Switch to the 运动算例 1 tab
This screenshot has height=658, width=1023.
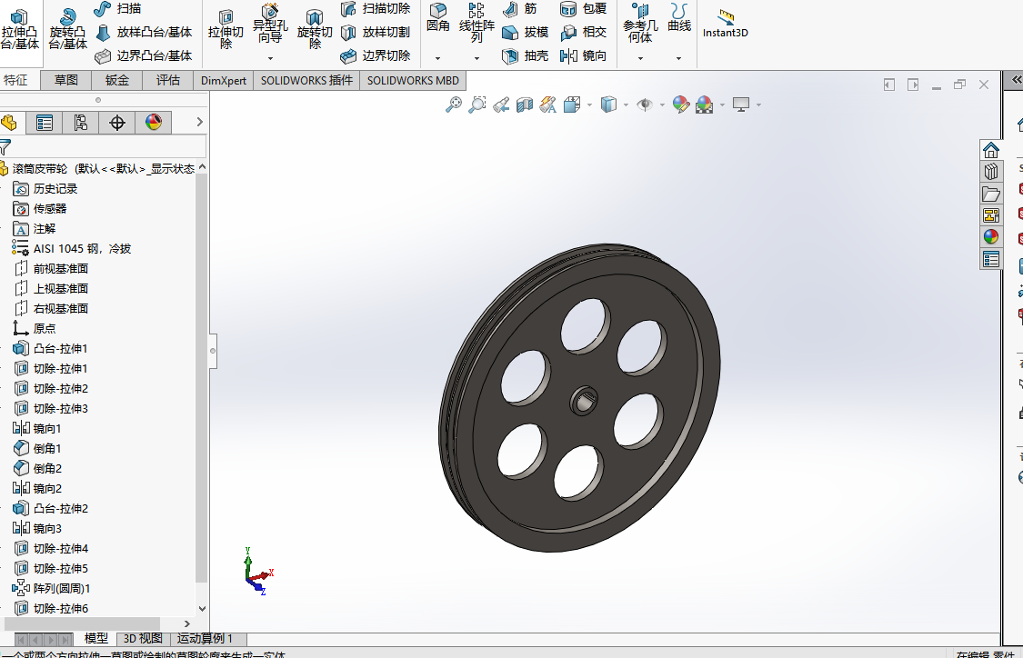205,638
